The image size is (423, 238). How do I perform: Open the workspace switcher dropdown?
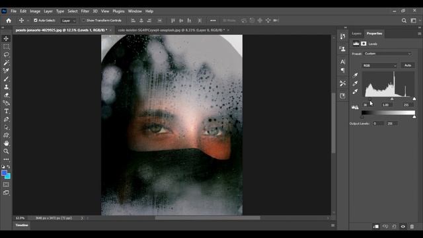414,20
